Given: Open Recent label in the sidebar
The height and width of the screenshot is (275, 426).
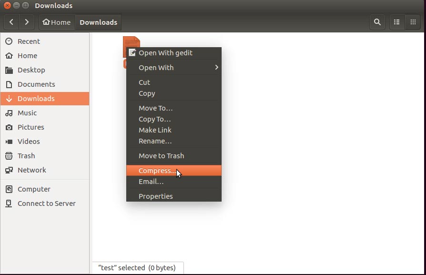Looking at the screenshot, I should click(x=29, y=41).
